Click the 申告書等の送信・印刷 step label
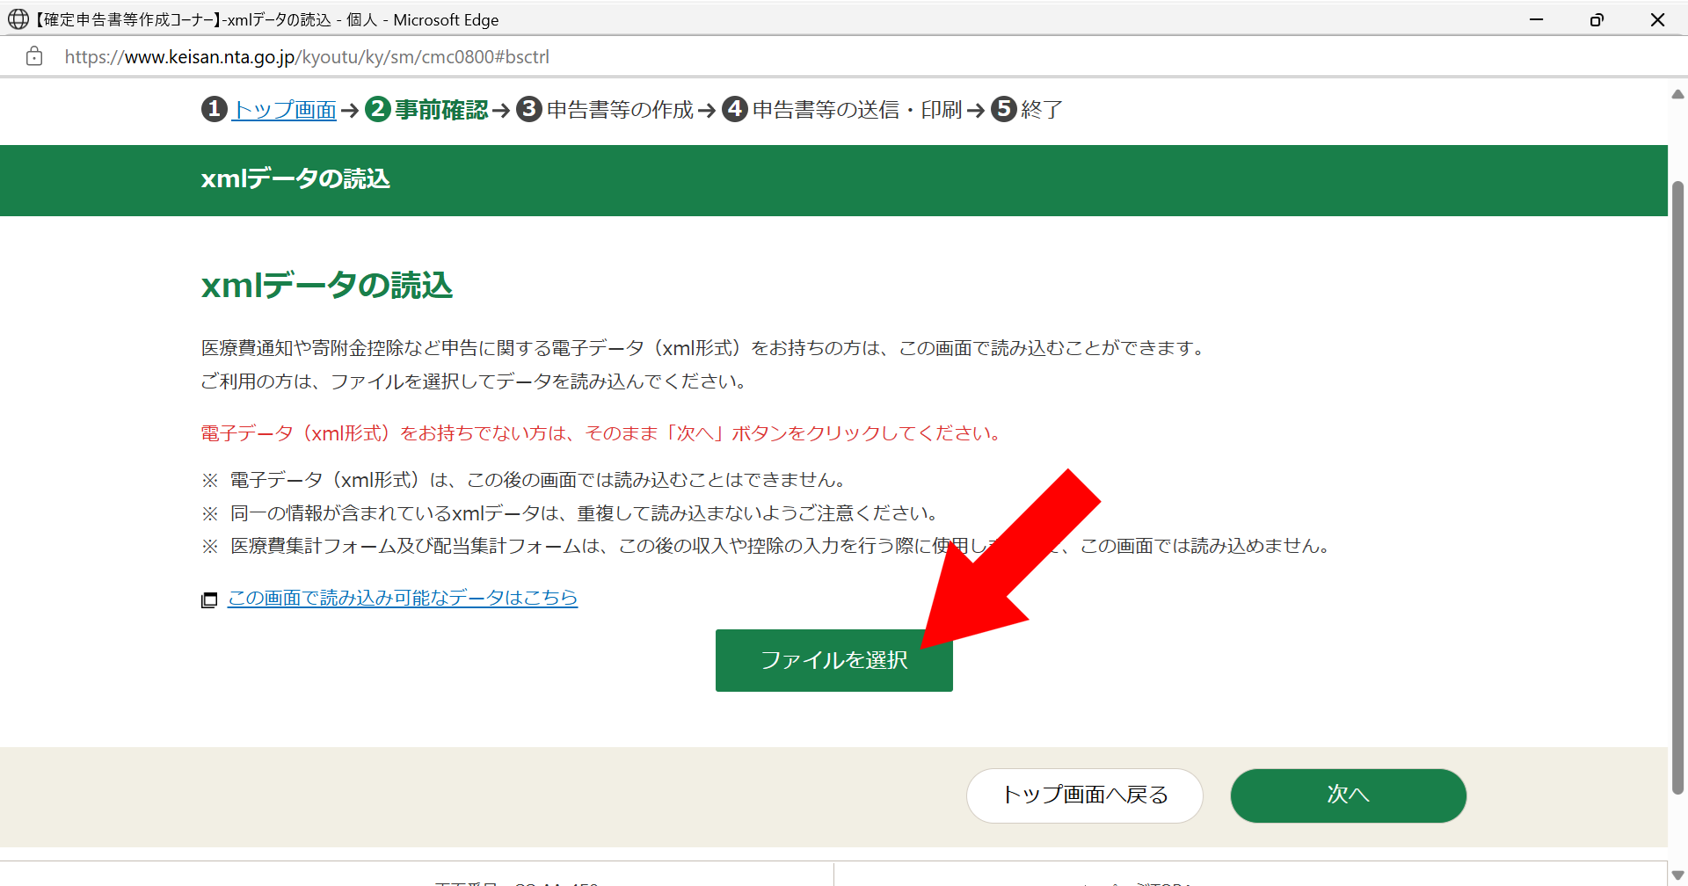Image resolution: width=1688 pixels, height=886 pixels. click(x=857, y=110)
